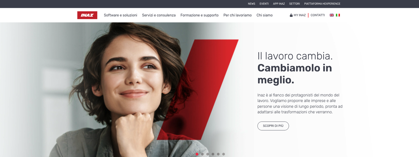Click the SCOPRI DI PIÙ button
Viewport: 419px width, 157px height.
(x=273, y=126)
